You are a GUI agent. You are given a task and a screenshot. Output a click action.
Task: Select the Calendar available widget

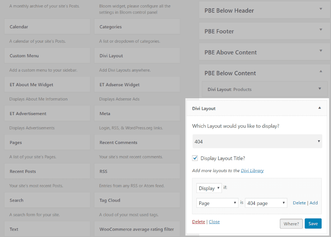coord(47,27)
